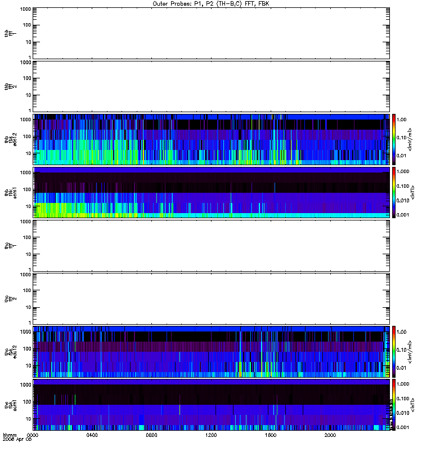Screen dimensions: 422x451
Task: Click the 'thc fbk scm1' y-axis title
Action: tap(10, 405)
